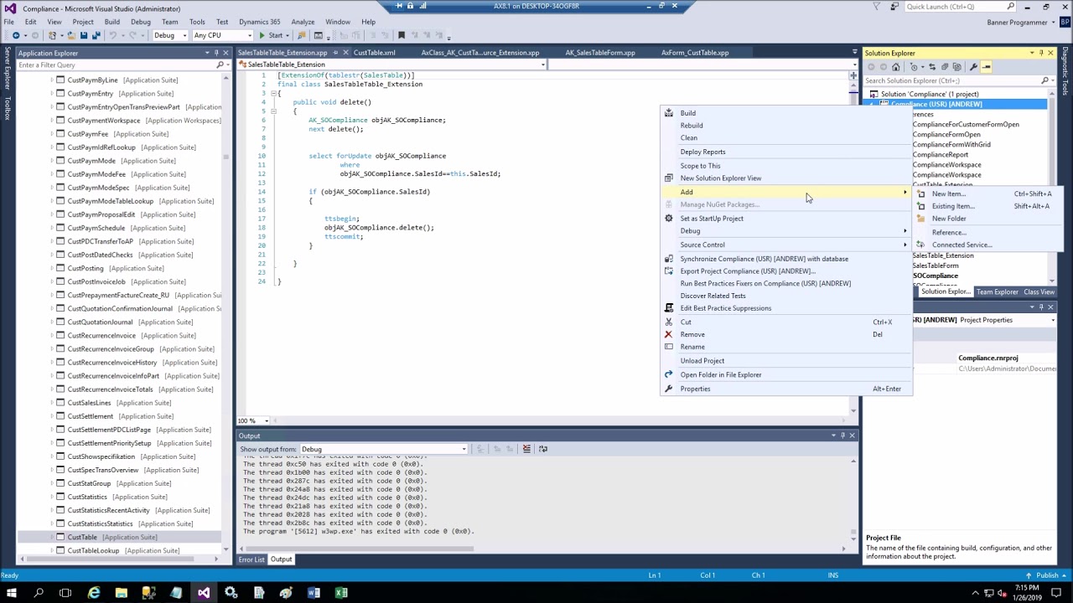Click the bookmark toolbar icon
The width and height of the screenshot is (1073, 603).
pos(402,35)
